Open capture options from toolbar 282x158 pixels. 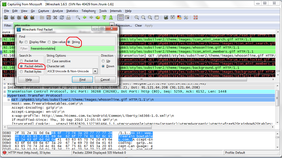[12, 17]
